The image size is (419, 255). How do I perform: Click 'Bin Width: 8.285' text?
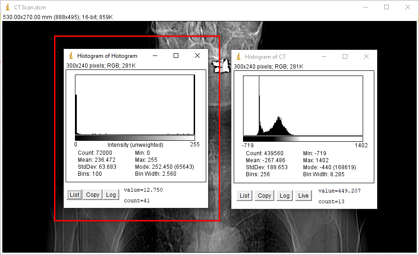(x=324, y=174)
